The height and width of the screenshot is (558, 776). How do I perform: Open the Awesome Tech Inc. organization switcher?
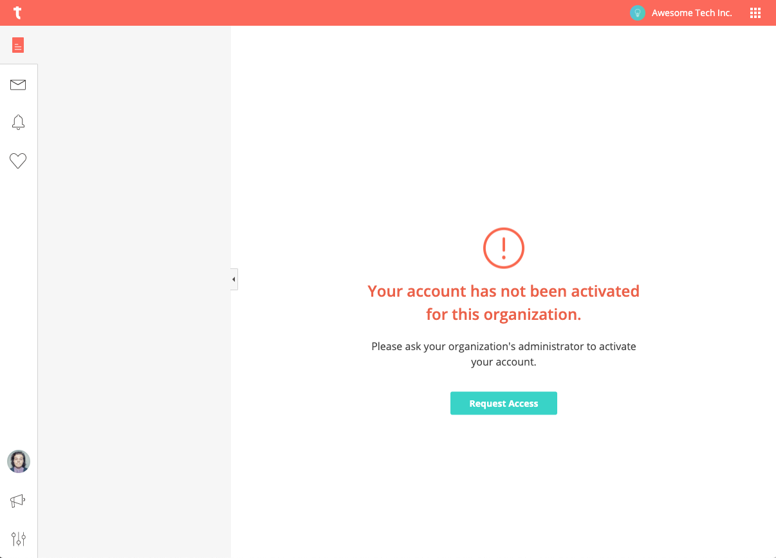[x=692, y=13]
